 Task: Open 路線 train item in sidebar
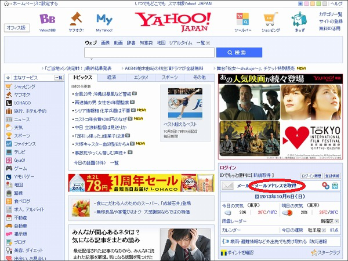(x=18, y=193)
